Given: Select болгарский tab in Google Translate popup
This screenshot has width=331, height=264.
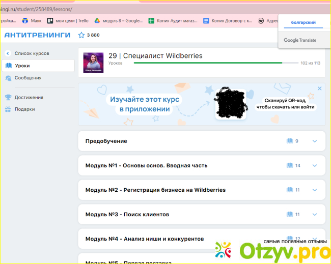Looking at the screenshot, I should point(303,23).
